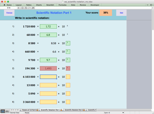Click the horizontal scrollbar
The height and width of the screenshot is (114, 154).
[x=124, y=110]
